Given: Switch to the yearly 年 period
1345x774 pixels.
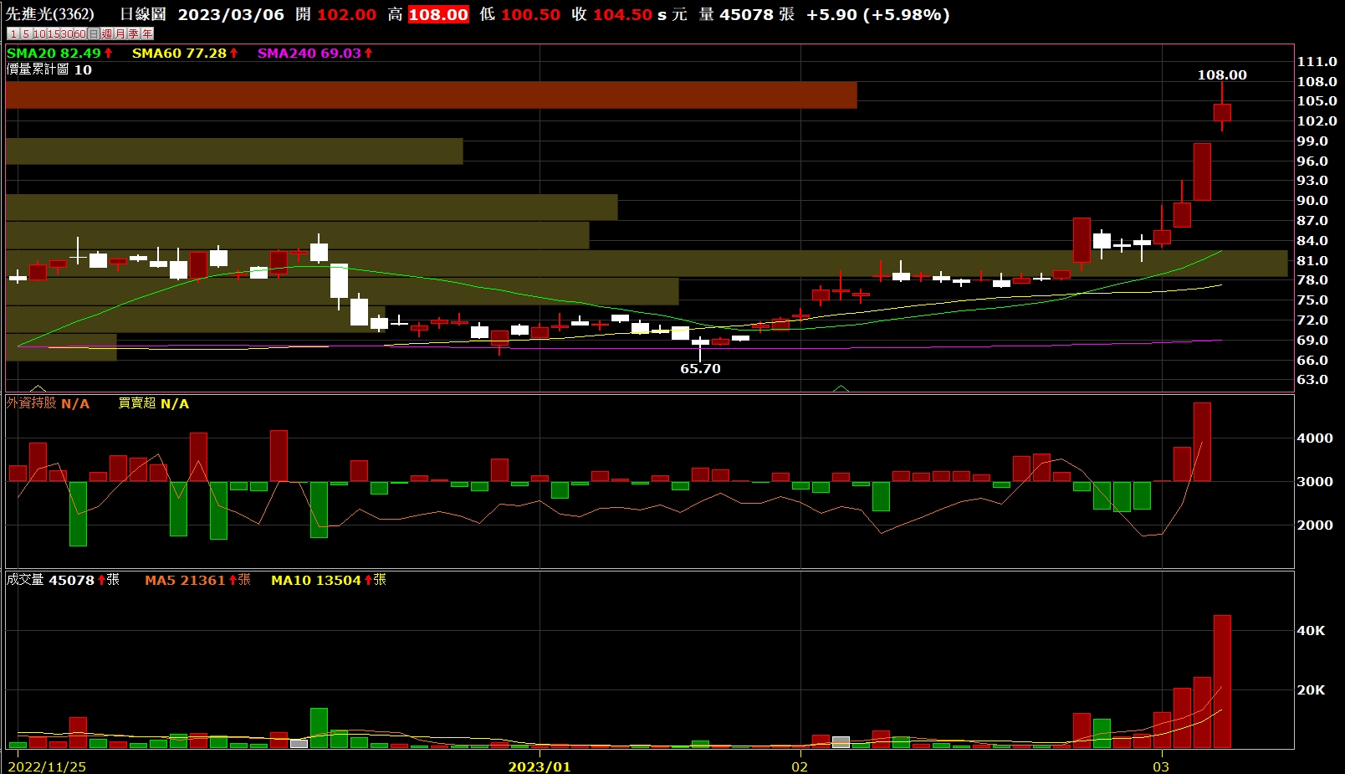Looking at the screenshot, I should 147,33.
